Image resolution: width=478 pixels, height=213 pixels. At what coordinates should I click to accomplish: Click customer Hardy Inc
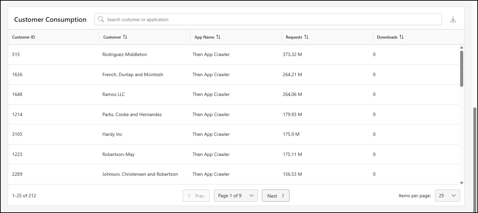pos(112,134)
